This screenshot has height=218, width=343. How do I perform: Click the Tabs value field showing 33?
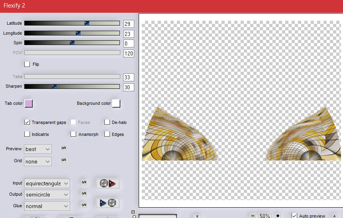(x=129, y=77)
